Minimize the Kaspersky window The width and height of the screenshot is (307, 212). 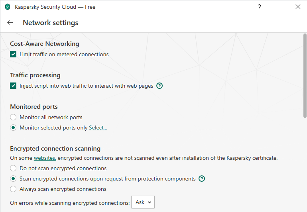(x=279, y=7)
